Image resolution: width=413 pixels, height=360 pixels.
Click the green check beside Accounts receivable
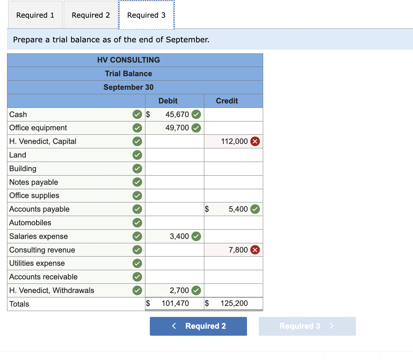pos(137,277)
